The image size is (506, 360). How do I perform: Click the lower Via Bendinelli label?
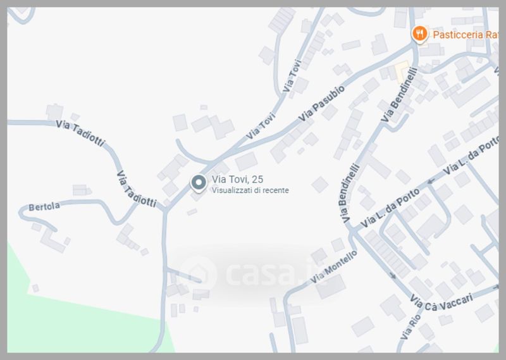pos(350,194)
